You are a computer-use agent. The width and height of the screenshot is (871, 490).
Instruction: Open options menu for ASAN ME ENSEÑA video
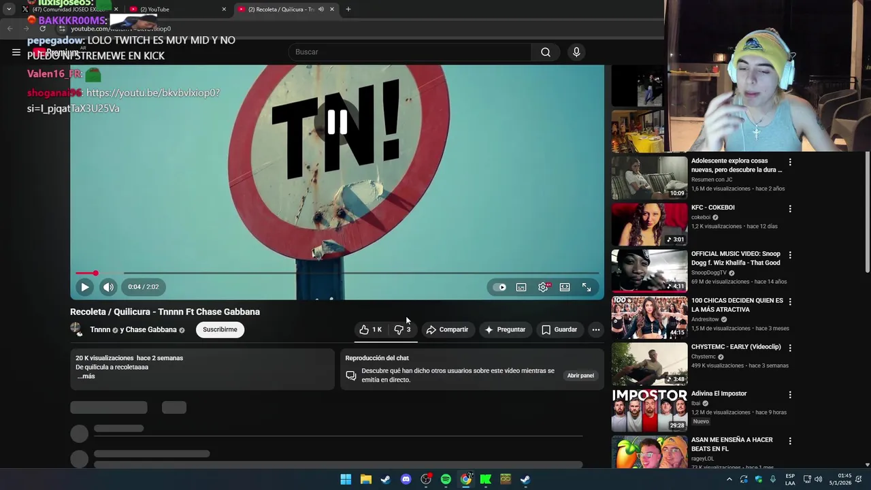790,441
